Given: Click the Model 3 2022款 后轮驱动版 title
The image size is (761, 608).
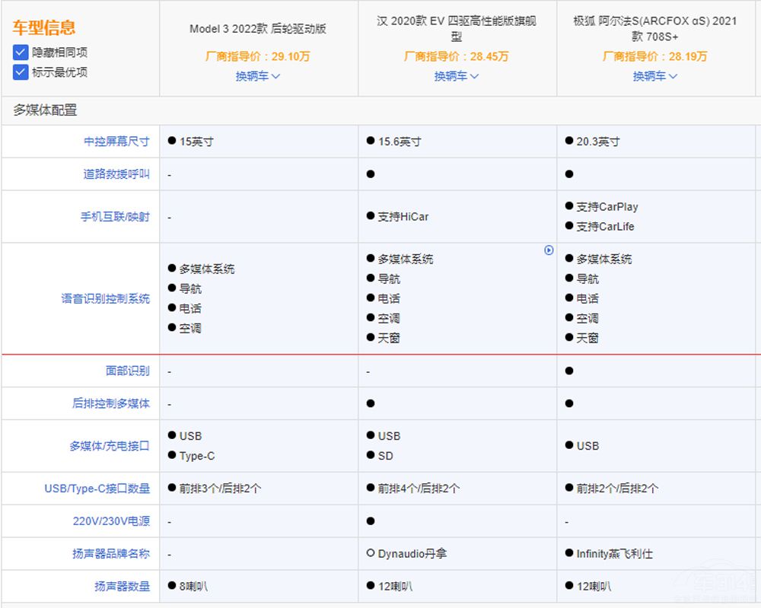Looking at the screenshot, I should 258,29.
